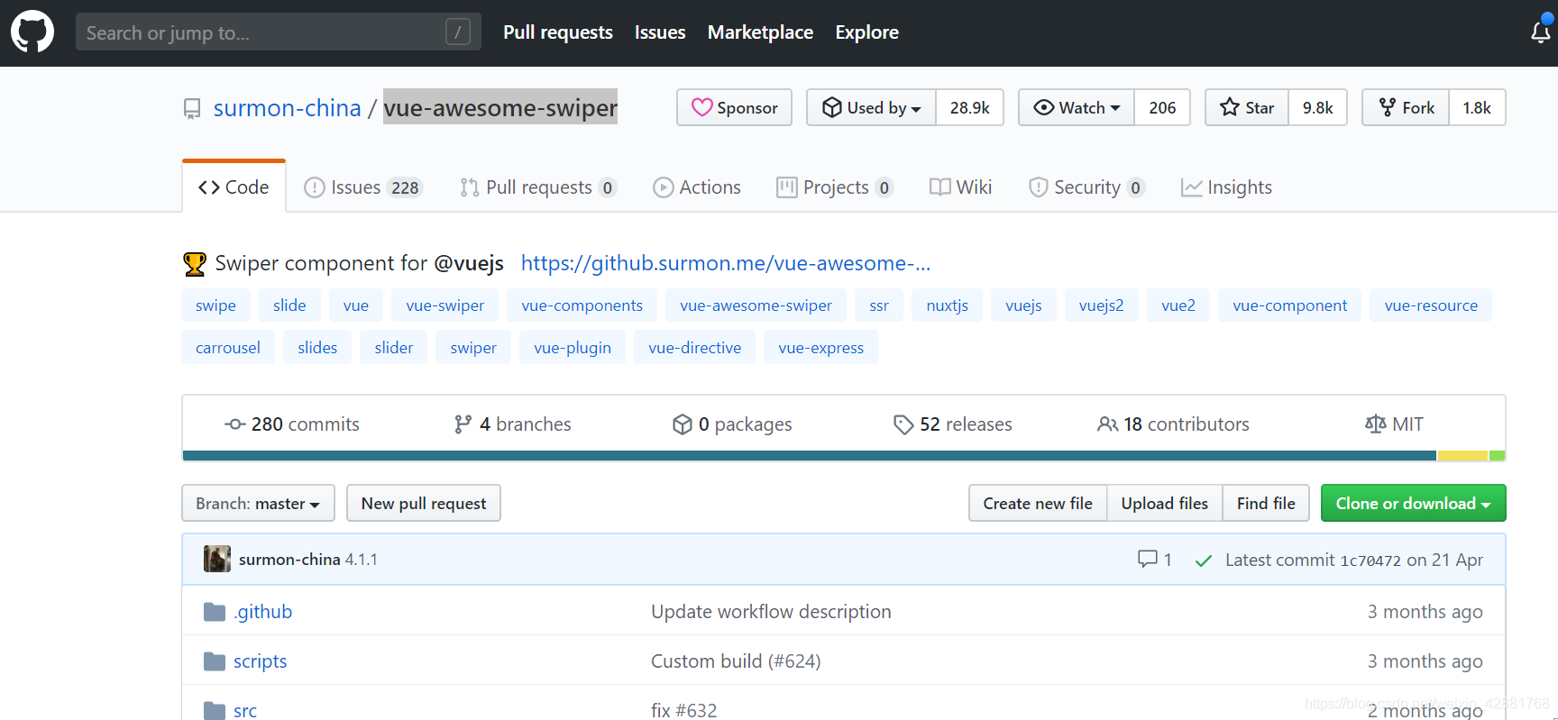1558x720 pixels.
Task: Click Find file
Action: pyautogui.click(x=1266, y=503)
